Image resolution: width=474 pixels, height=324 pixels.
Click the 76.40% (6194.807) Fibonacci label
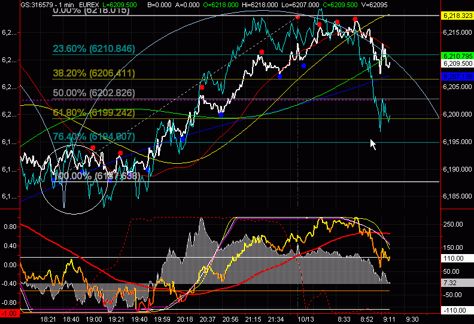click(94, 136)
